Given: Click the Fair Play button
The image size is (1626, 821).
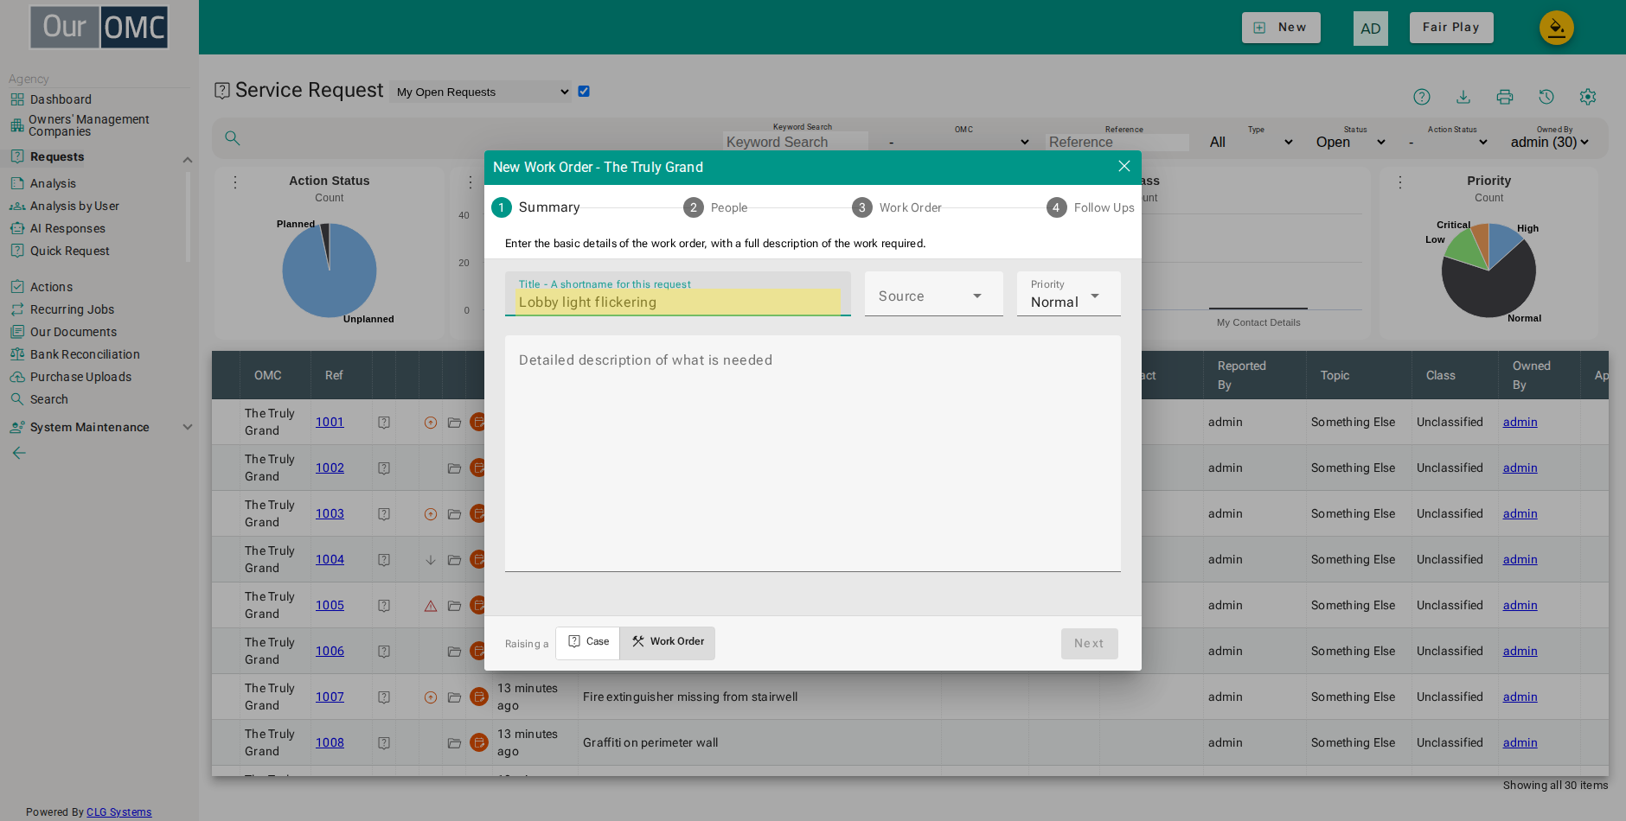Looking at the screenshot, I should point(1451,28).
